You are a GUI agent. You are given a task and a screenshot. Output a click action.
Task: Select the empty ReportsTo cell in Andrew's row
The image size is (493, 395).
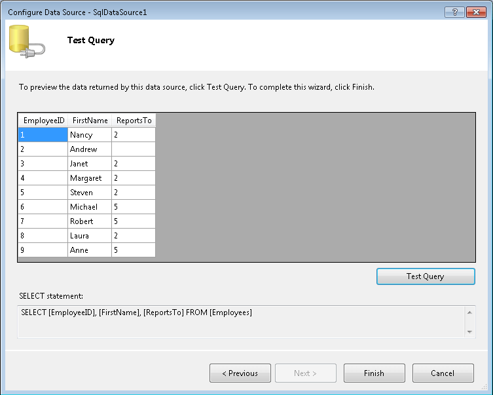[x=134, y=149]
